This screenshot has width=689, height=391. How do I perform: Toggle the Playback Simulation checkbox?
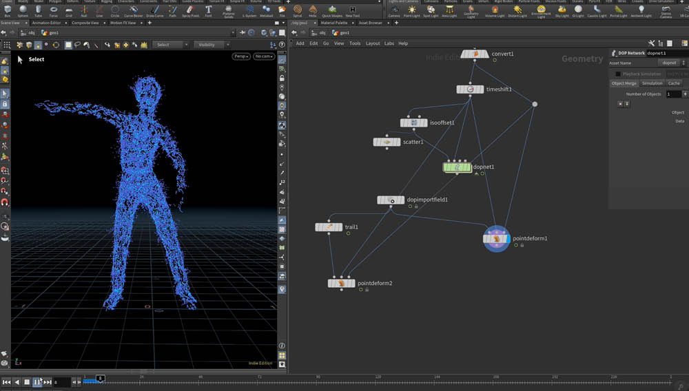[x=617, y=74]
